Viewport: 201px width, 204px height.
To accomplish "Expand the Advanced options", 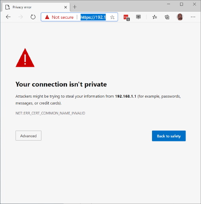I will pos(28,136).
